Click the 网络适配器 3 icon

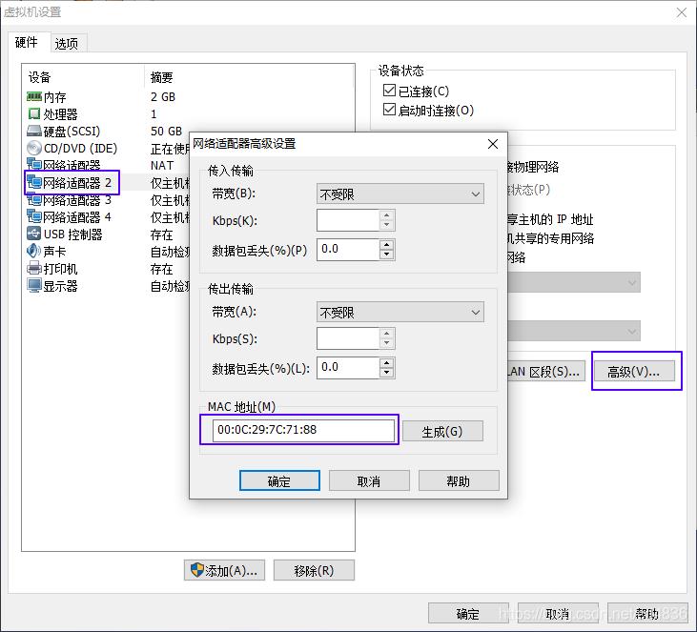[x=33, y=199]
